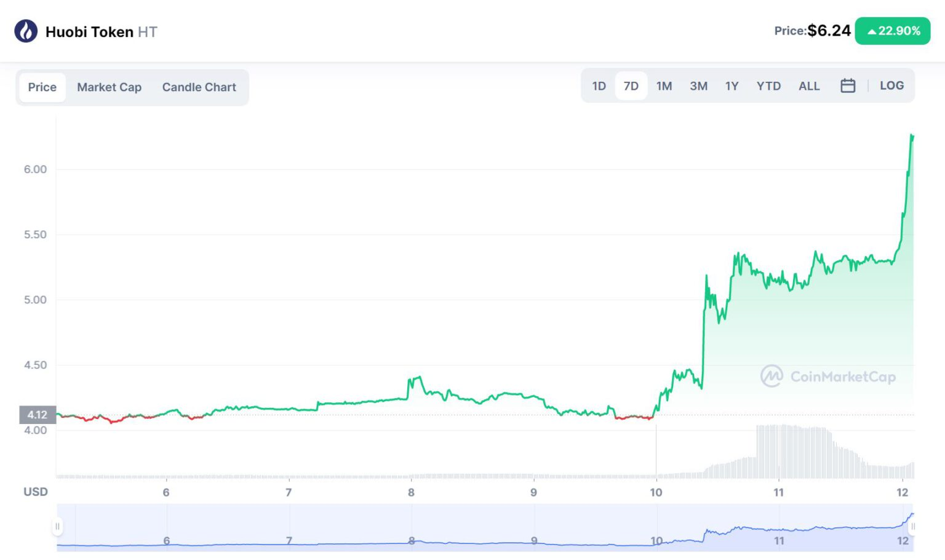
Task: Click the $6.24 current price value
Action: [829, 31]
